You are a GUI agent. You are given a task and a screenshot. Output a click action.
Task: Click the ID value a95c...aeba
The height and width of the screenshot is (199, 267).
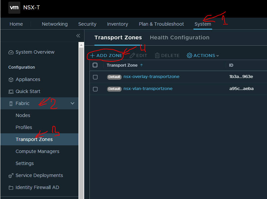click(x=241, y=89)
